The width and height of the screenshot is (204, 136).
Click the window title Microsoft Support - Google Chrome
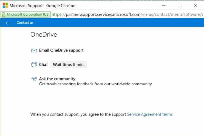(42, 6)
